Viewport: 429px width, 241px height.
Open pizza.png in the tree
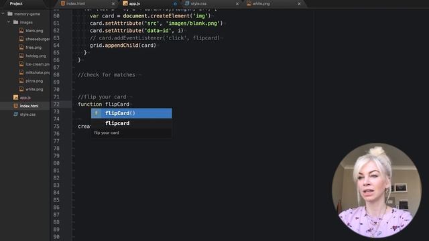tap(34, 81)
